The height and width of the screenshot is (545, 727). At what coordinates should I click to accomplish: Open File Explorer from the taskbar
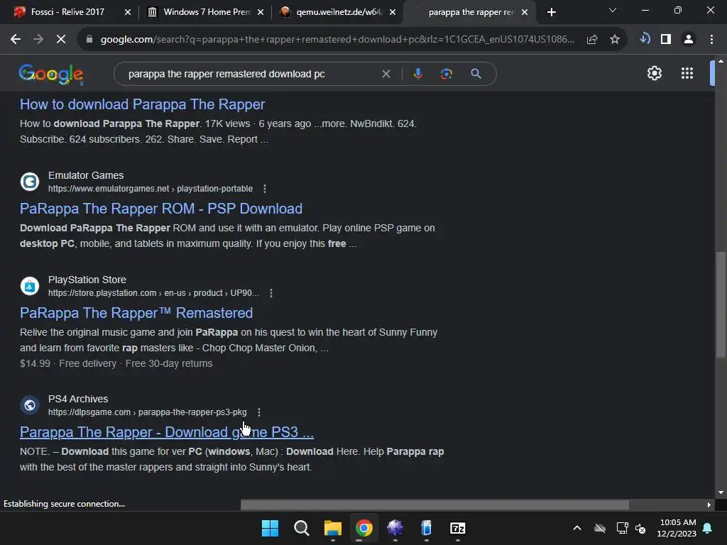[x=332, y=528]
